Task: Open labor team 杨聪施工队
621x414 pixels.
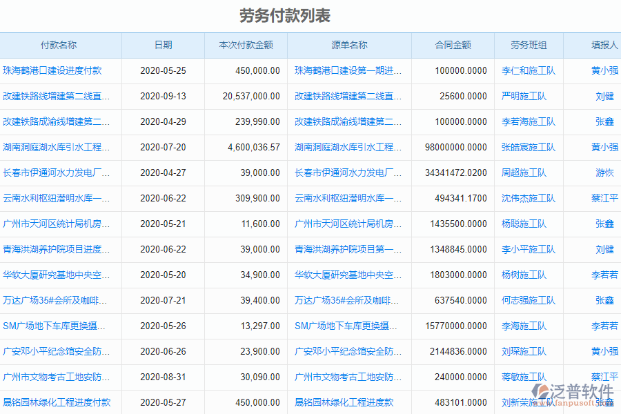Action: click(524, 224)
